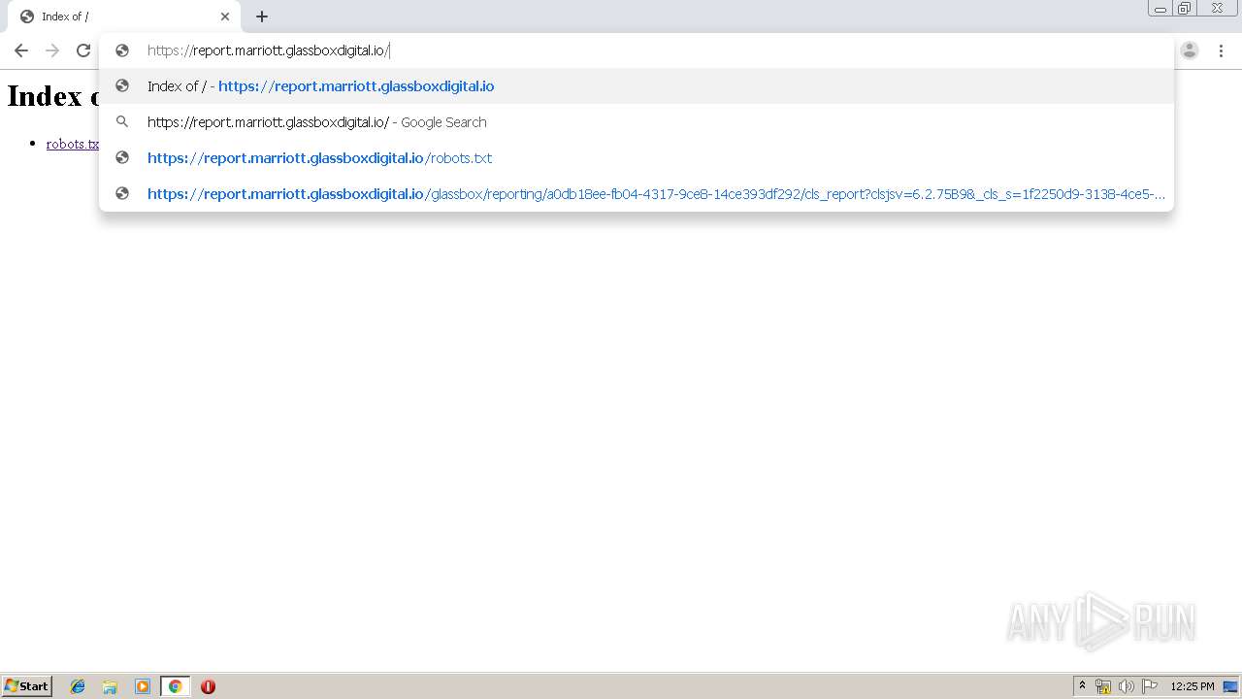
Task: Click the globe icon of the cls_report suggestion
Action: [x=122, y=194]
